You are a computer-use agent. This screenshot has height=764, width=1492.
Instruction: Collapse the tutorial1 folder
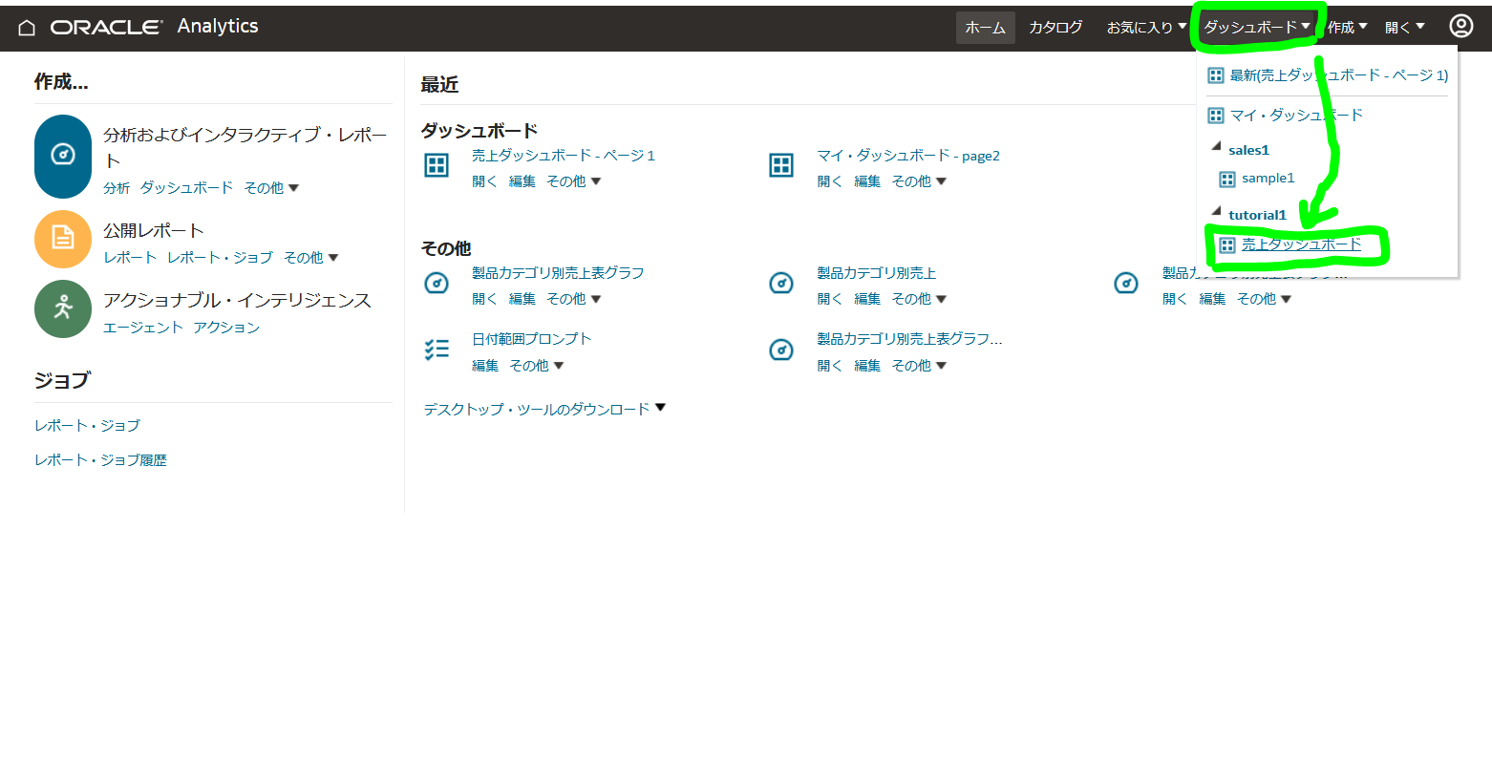[1216, 212]
